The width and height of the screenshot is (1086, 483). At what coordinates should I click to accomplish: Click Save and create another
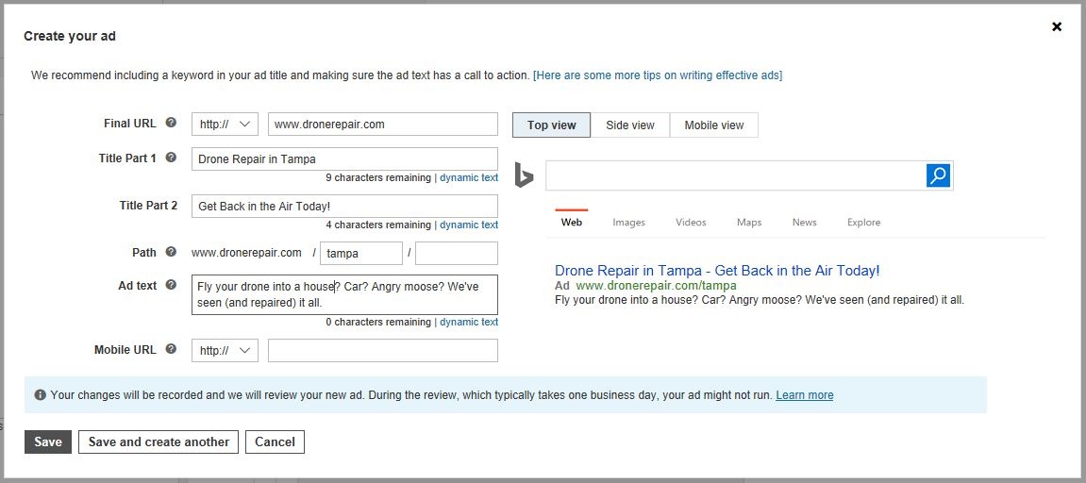tap(159, 442)
